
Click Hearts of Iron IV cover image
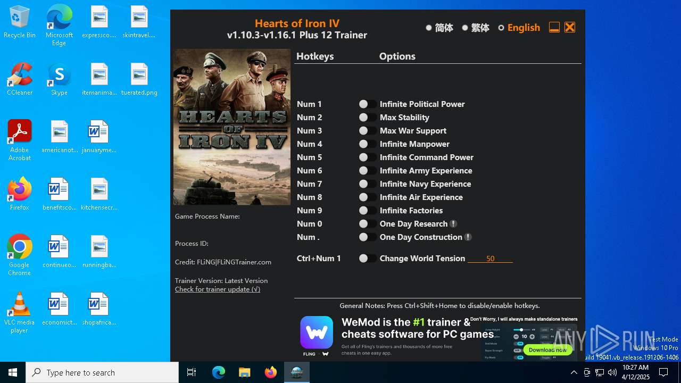pyautogui.click(x=232, y=127)
